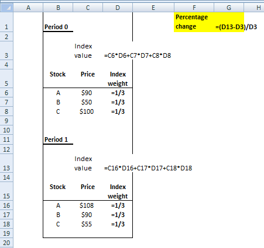Select column G header
The height and width of the screenshot is (248, 264).
[229, 8]
